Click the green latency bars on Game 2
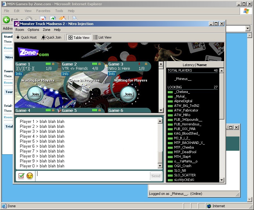Image resolution: width=254 pixels, height=210 pixels. (94, 64)
